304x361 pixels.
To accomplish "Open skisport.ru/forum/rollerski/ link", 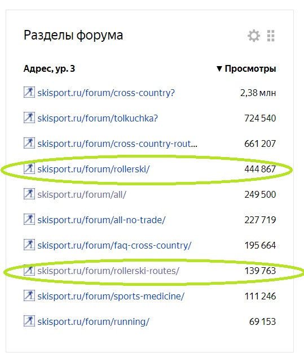I will tap(94, 169).
